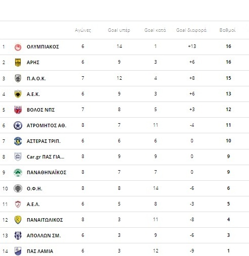
Task: Click the Asteras Tripolis crest
Action: tap(18, 141)
